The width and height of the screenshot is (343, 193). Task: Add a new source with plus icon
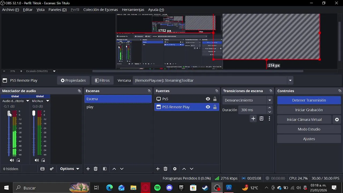[x=158, y=169]
